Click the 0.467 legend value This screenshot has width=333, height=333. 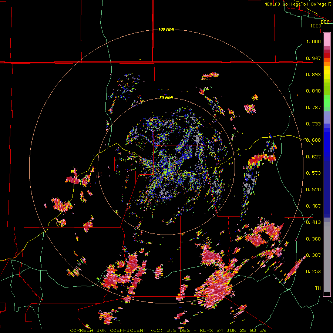pos(313,206)
